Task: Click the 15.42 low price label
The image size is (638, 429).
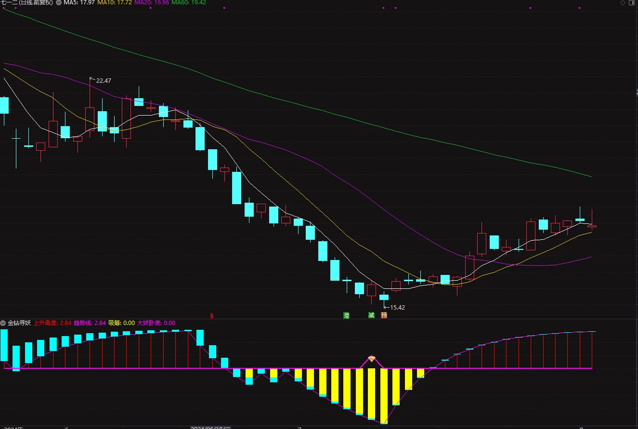Action: pos(397,307)
